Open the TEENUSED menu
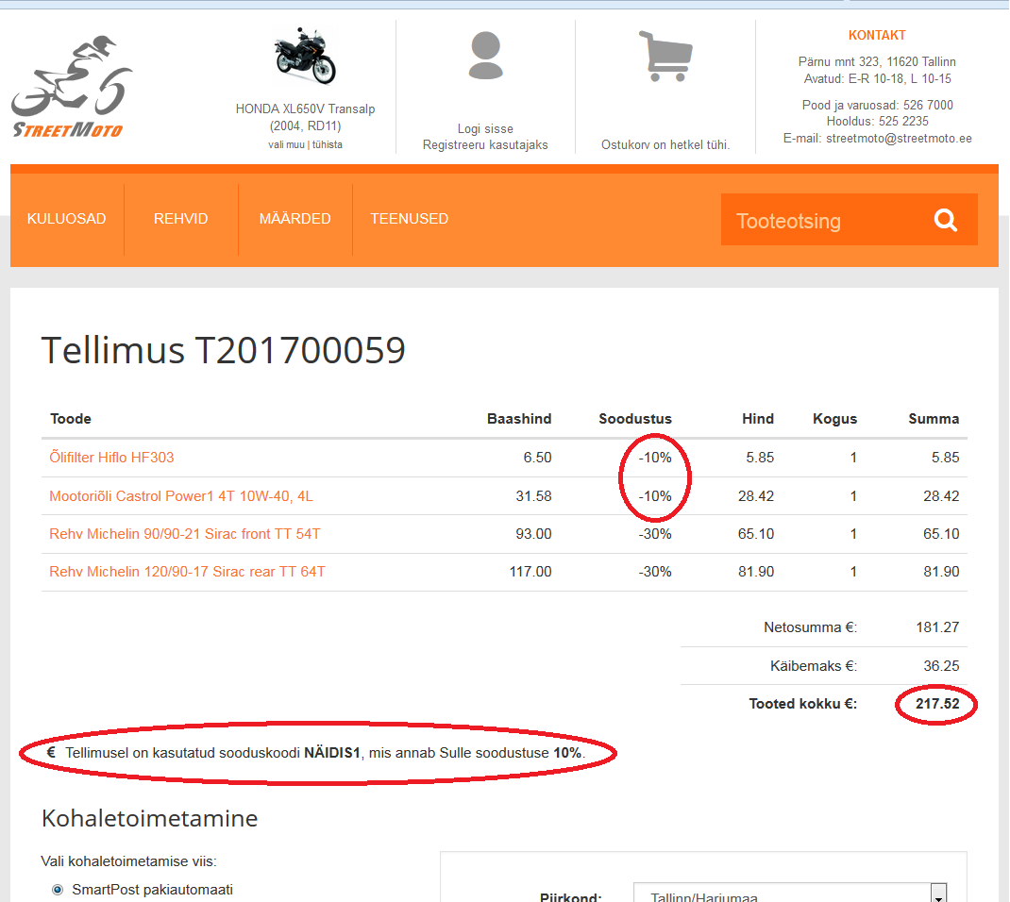Screen dimensions: 1010x902 click(x=409, y=219)
